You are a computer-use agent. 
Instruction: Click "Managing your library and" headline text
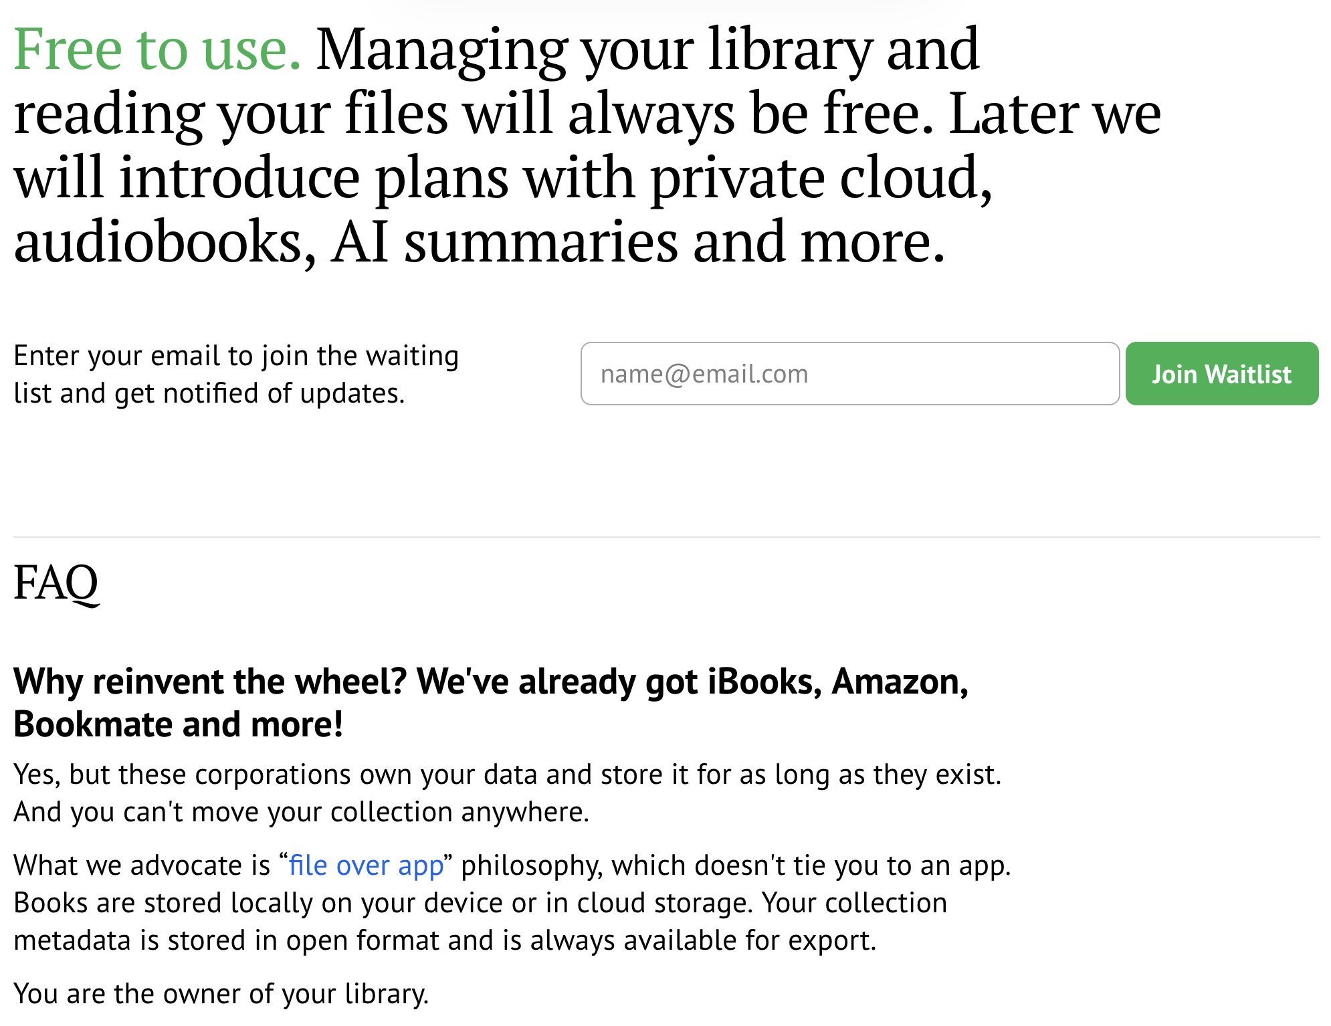[647, 49]
